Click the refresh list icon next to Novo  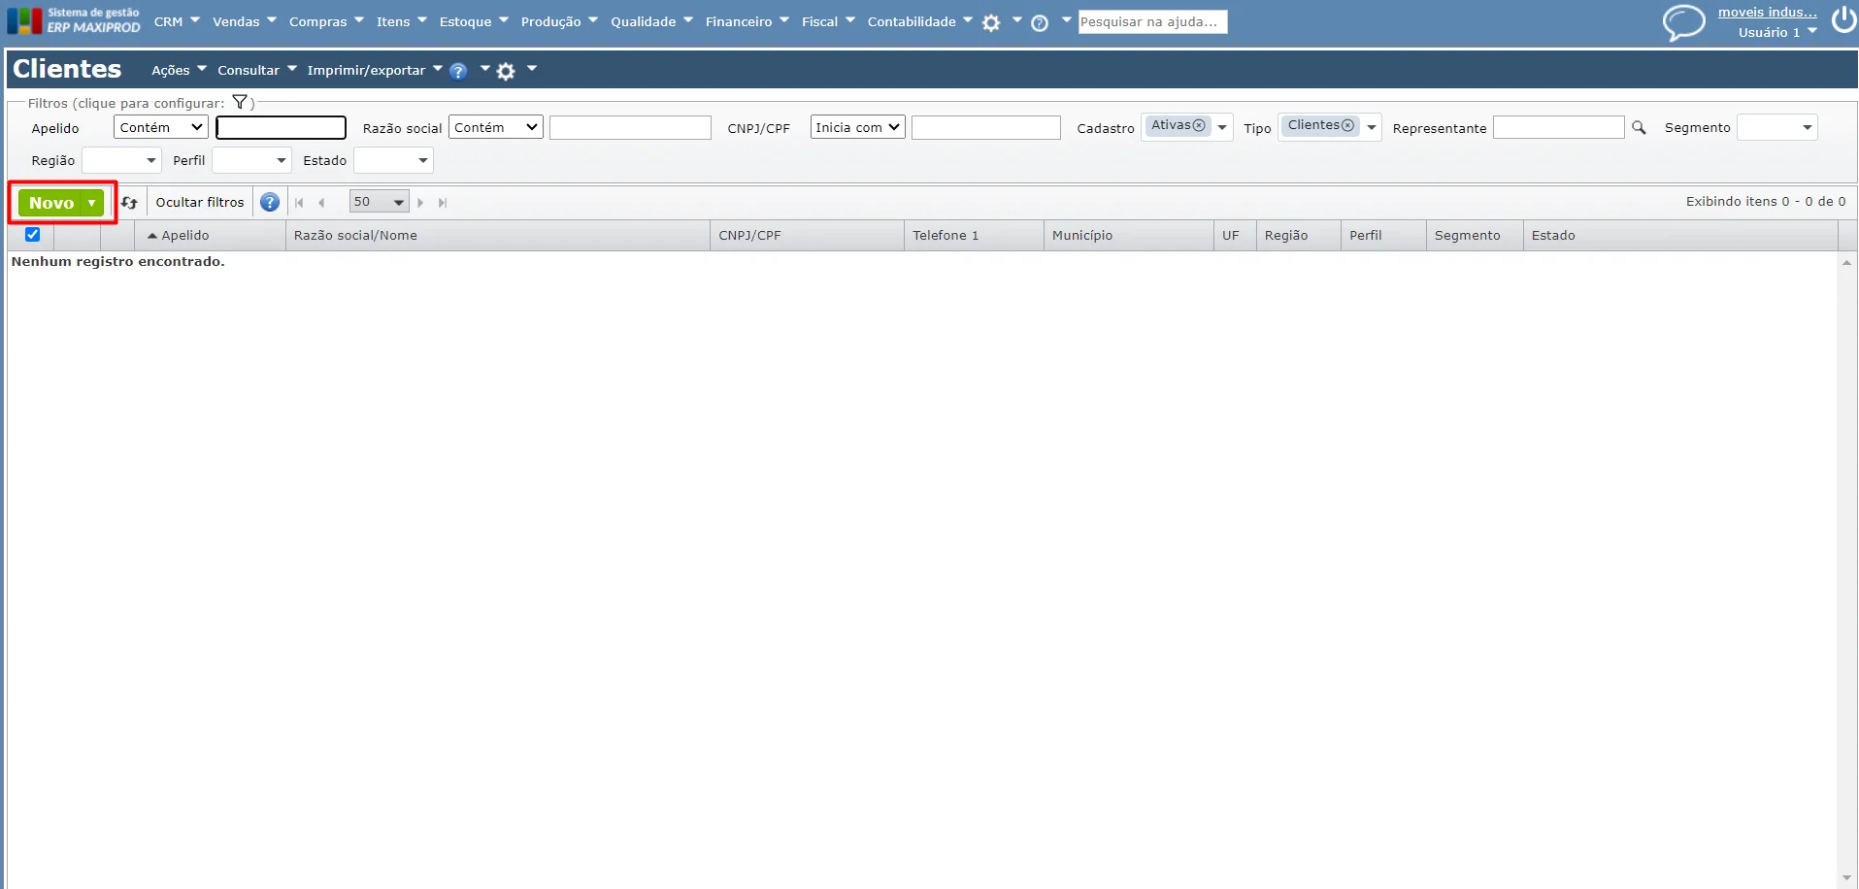pos(129,203)
